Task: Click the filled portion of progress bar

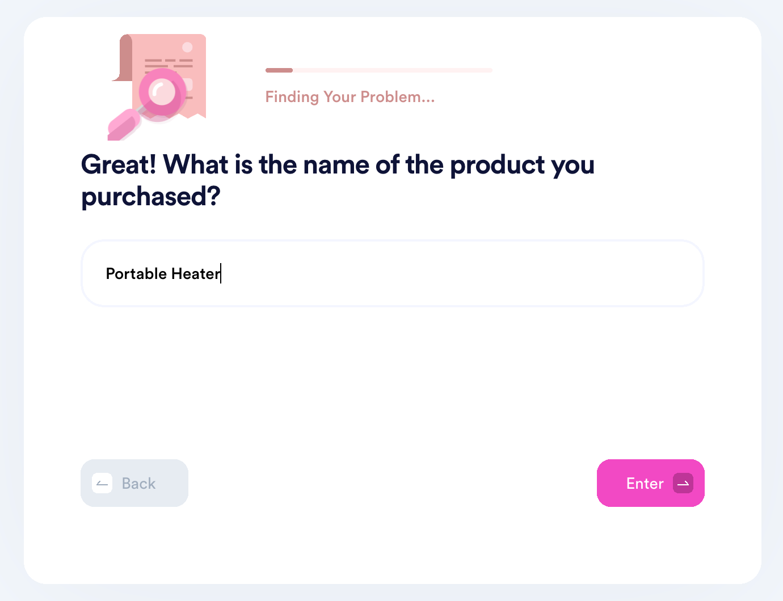Action: click(279, 70)
